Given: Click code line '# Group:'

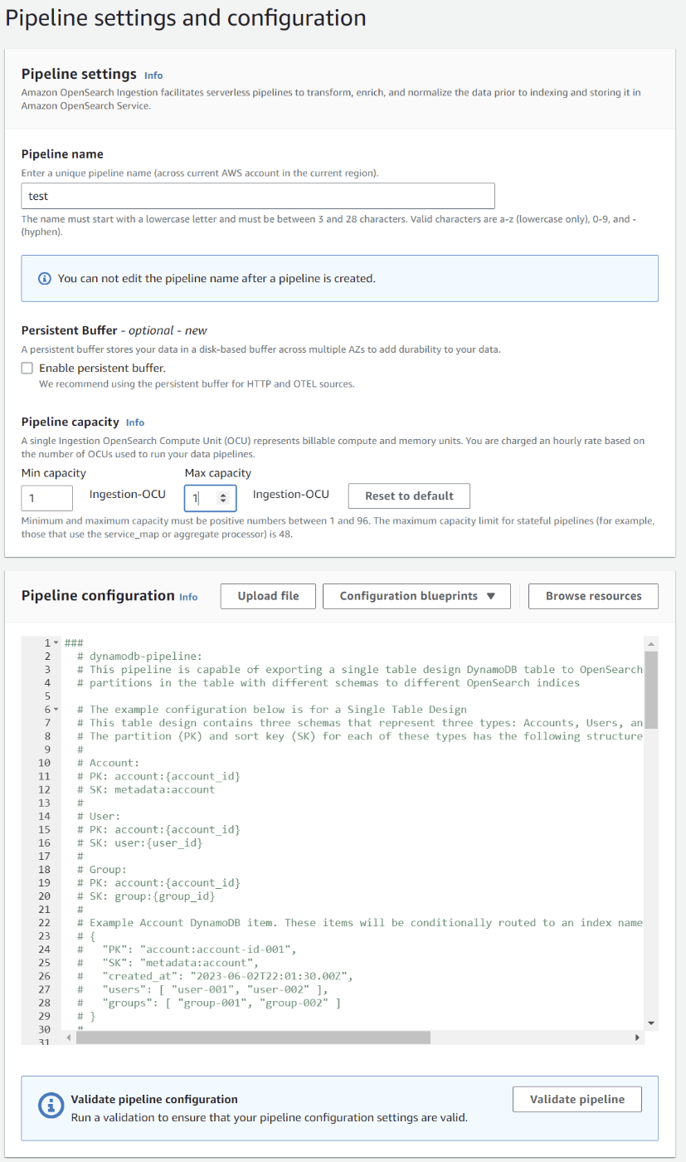Looking at the screenshot, I should (x=102, y=869).
